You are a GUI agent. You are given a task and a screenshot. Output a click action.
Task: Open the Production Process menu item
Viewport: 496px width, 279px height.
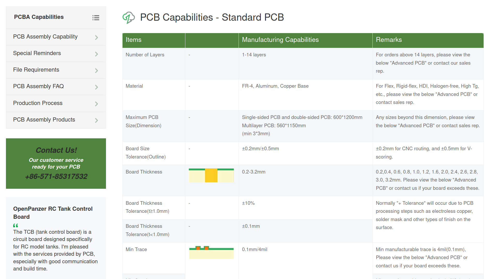[x=38, y=103]
